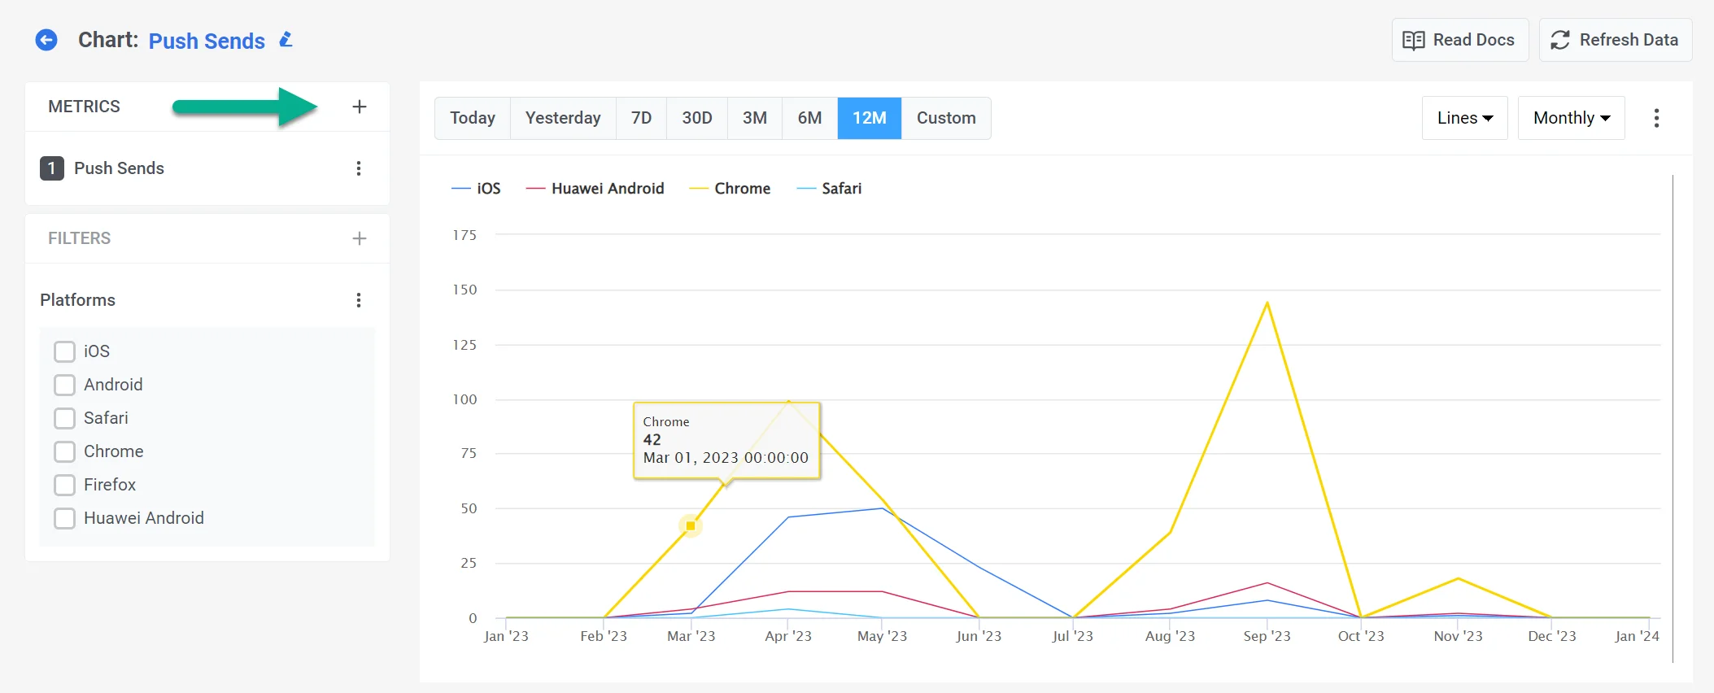
Task: Expand the Monthly interval dropdown
Action: (1571, 118)
